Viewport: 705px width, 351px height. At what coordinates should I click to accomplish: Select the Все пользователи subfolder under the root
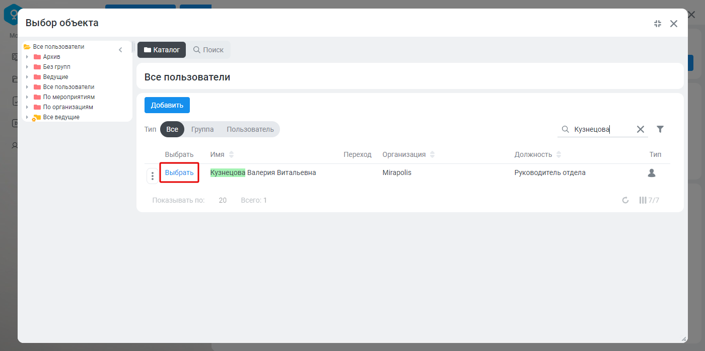(68, 87)
